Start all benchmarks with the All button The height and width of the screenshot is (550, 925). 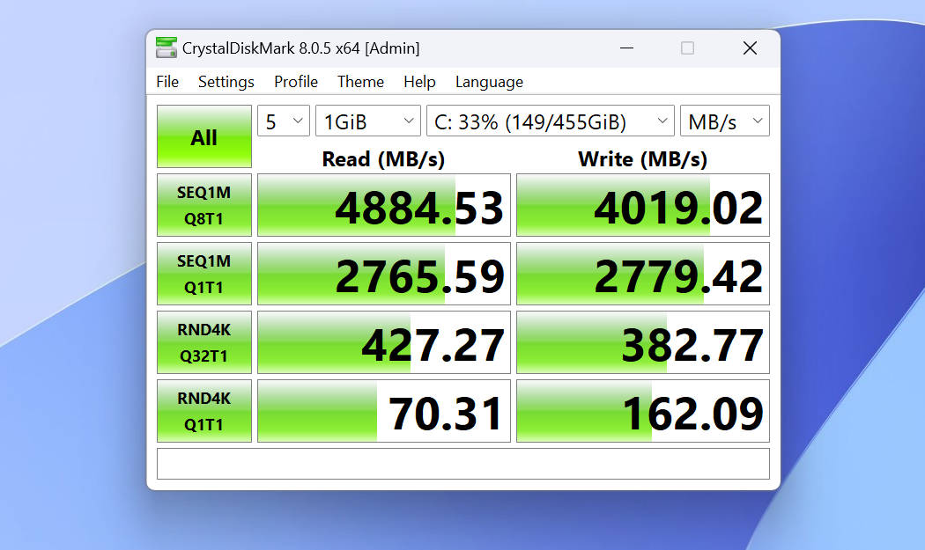click(204, 136)
